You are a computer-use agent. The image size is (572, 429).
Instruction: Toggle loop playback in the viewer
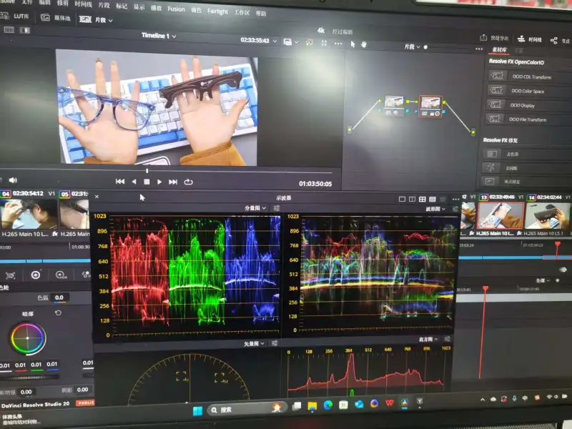point(188,182)
